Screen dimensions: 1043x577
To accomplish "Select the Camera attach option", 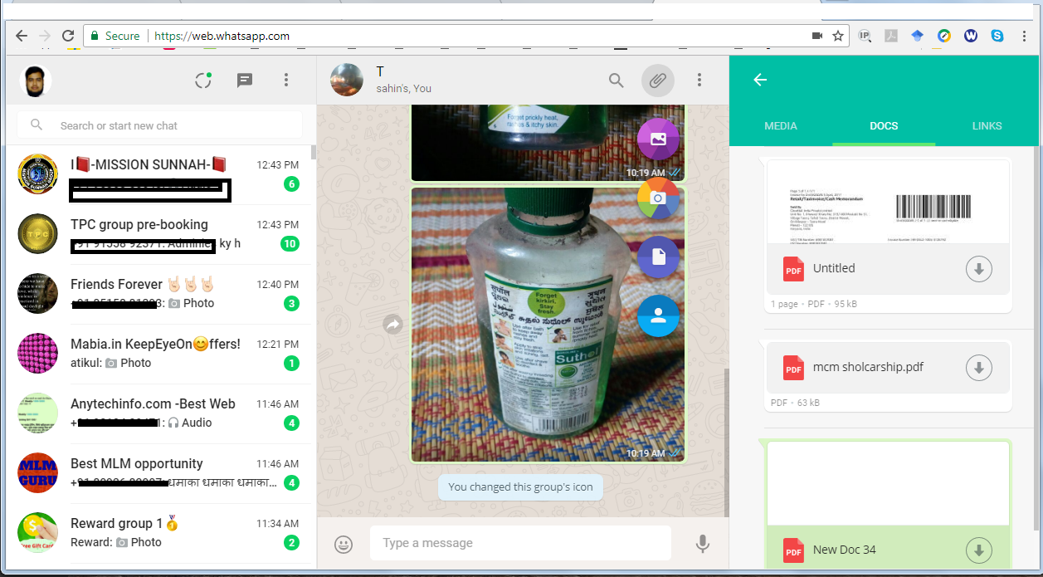I will click(x=658, y=198).
